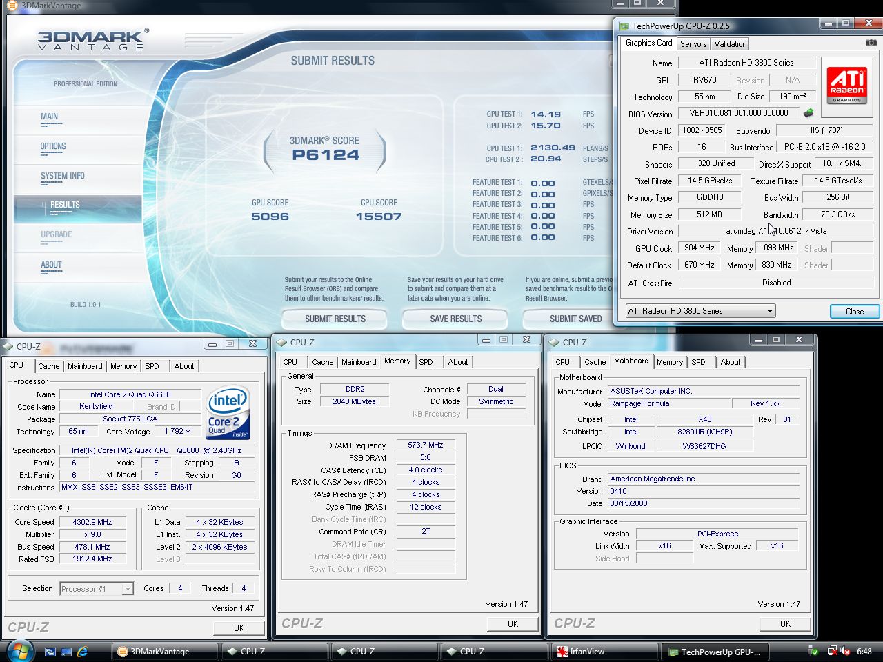Screen dimensions: 883x662
Task: Click the GPU-Z BIOS Version field
Action: pyautogui.click(x=739, y=113)
